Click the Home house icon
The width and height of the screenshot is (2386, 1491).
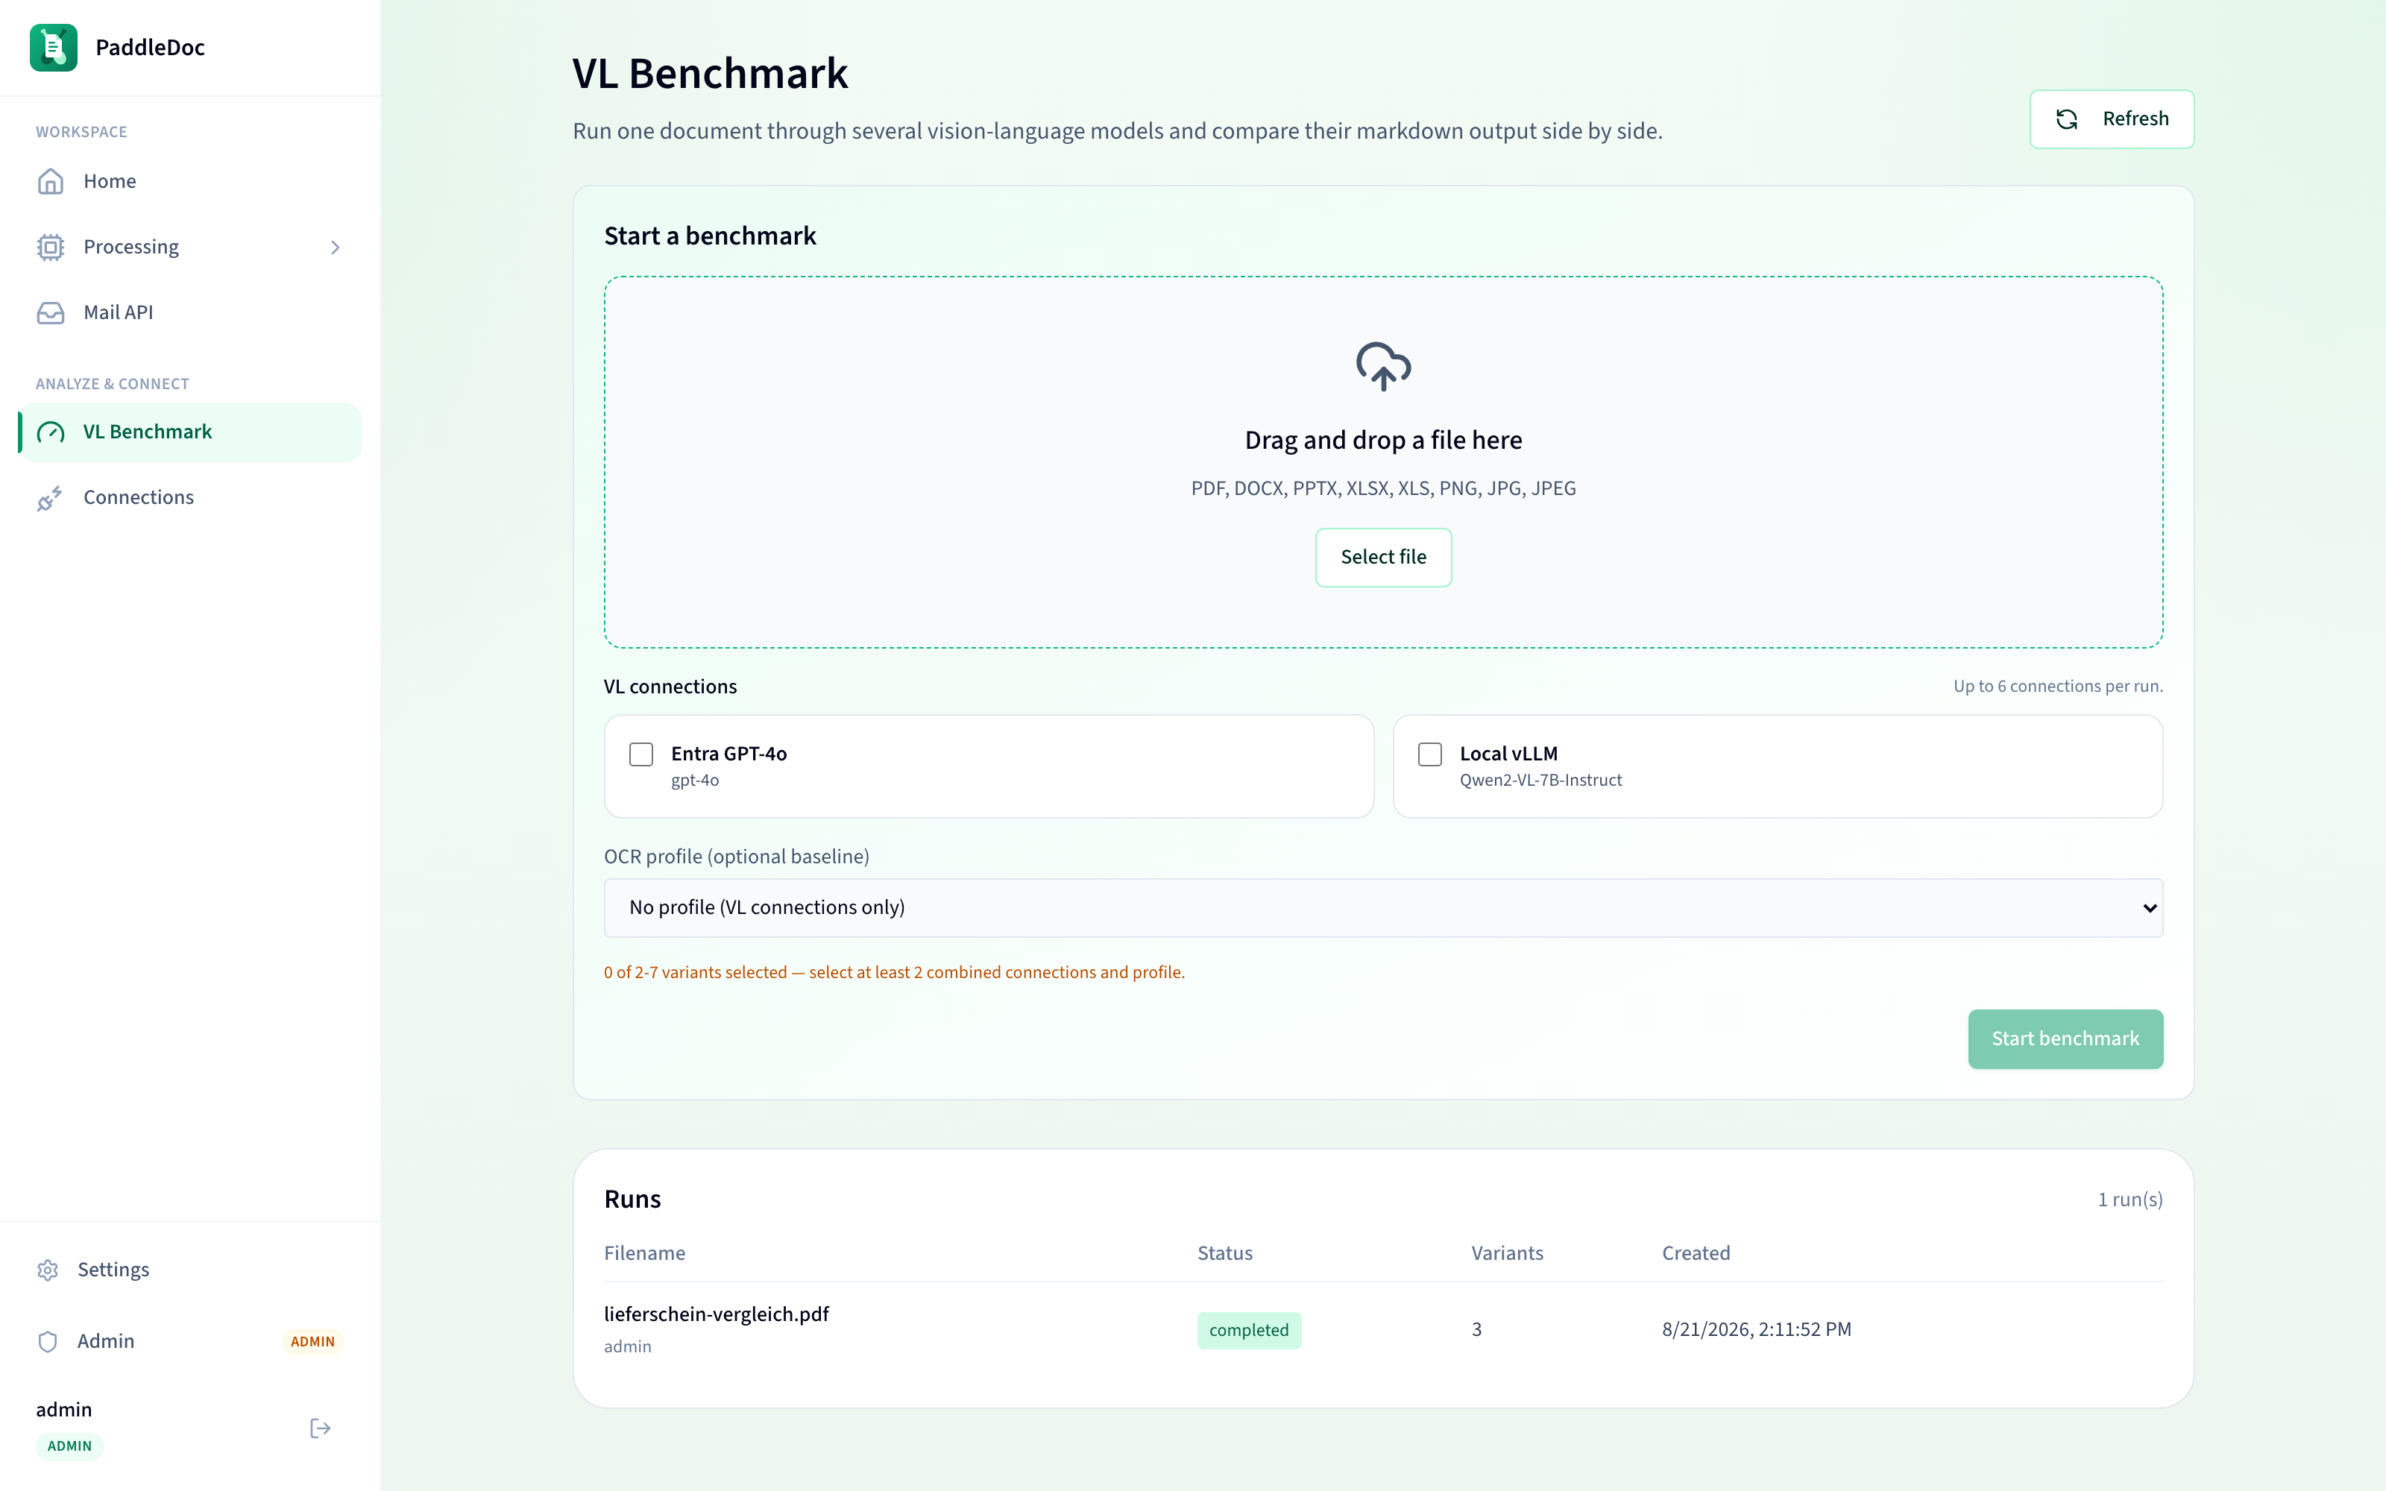[x=50, y=181]
